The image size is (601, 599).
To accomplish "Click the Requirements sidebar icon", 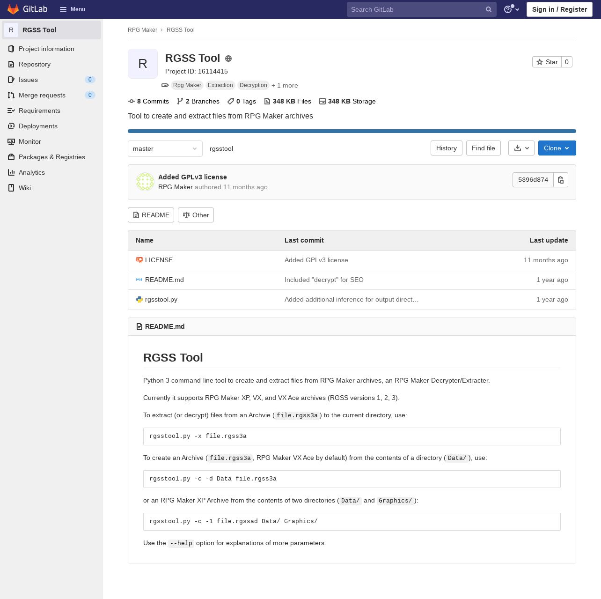I will click(x=11, y=111).
